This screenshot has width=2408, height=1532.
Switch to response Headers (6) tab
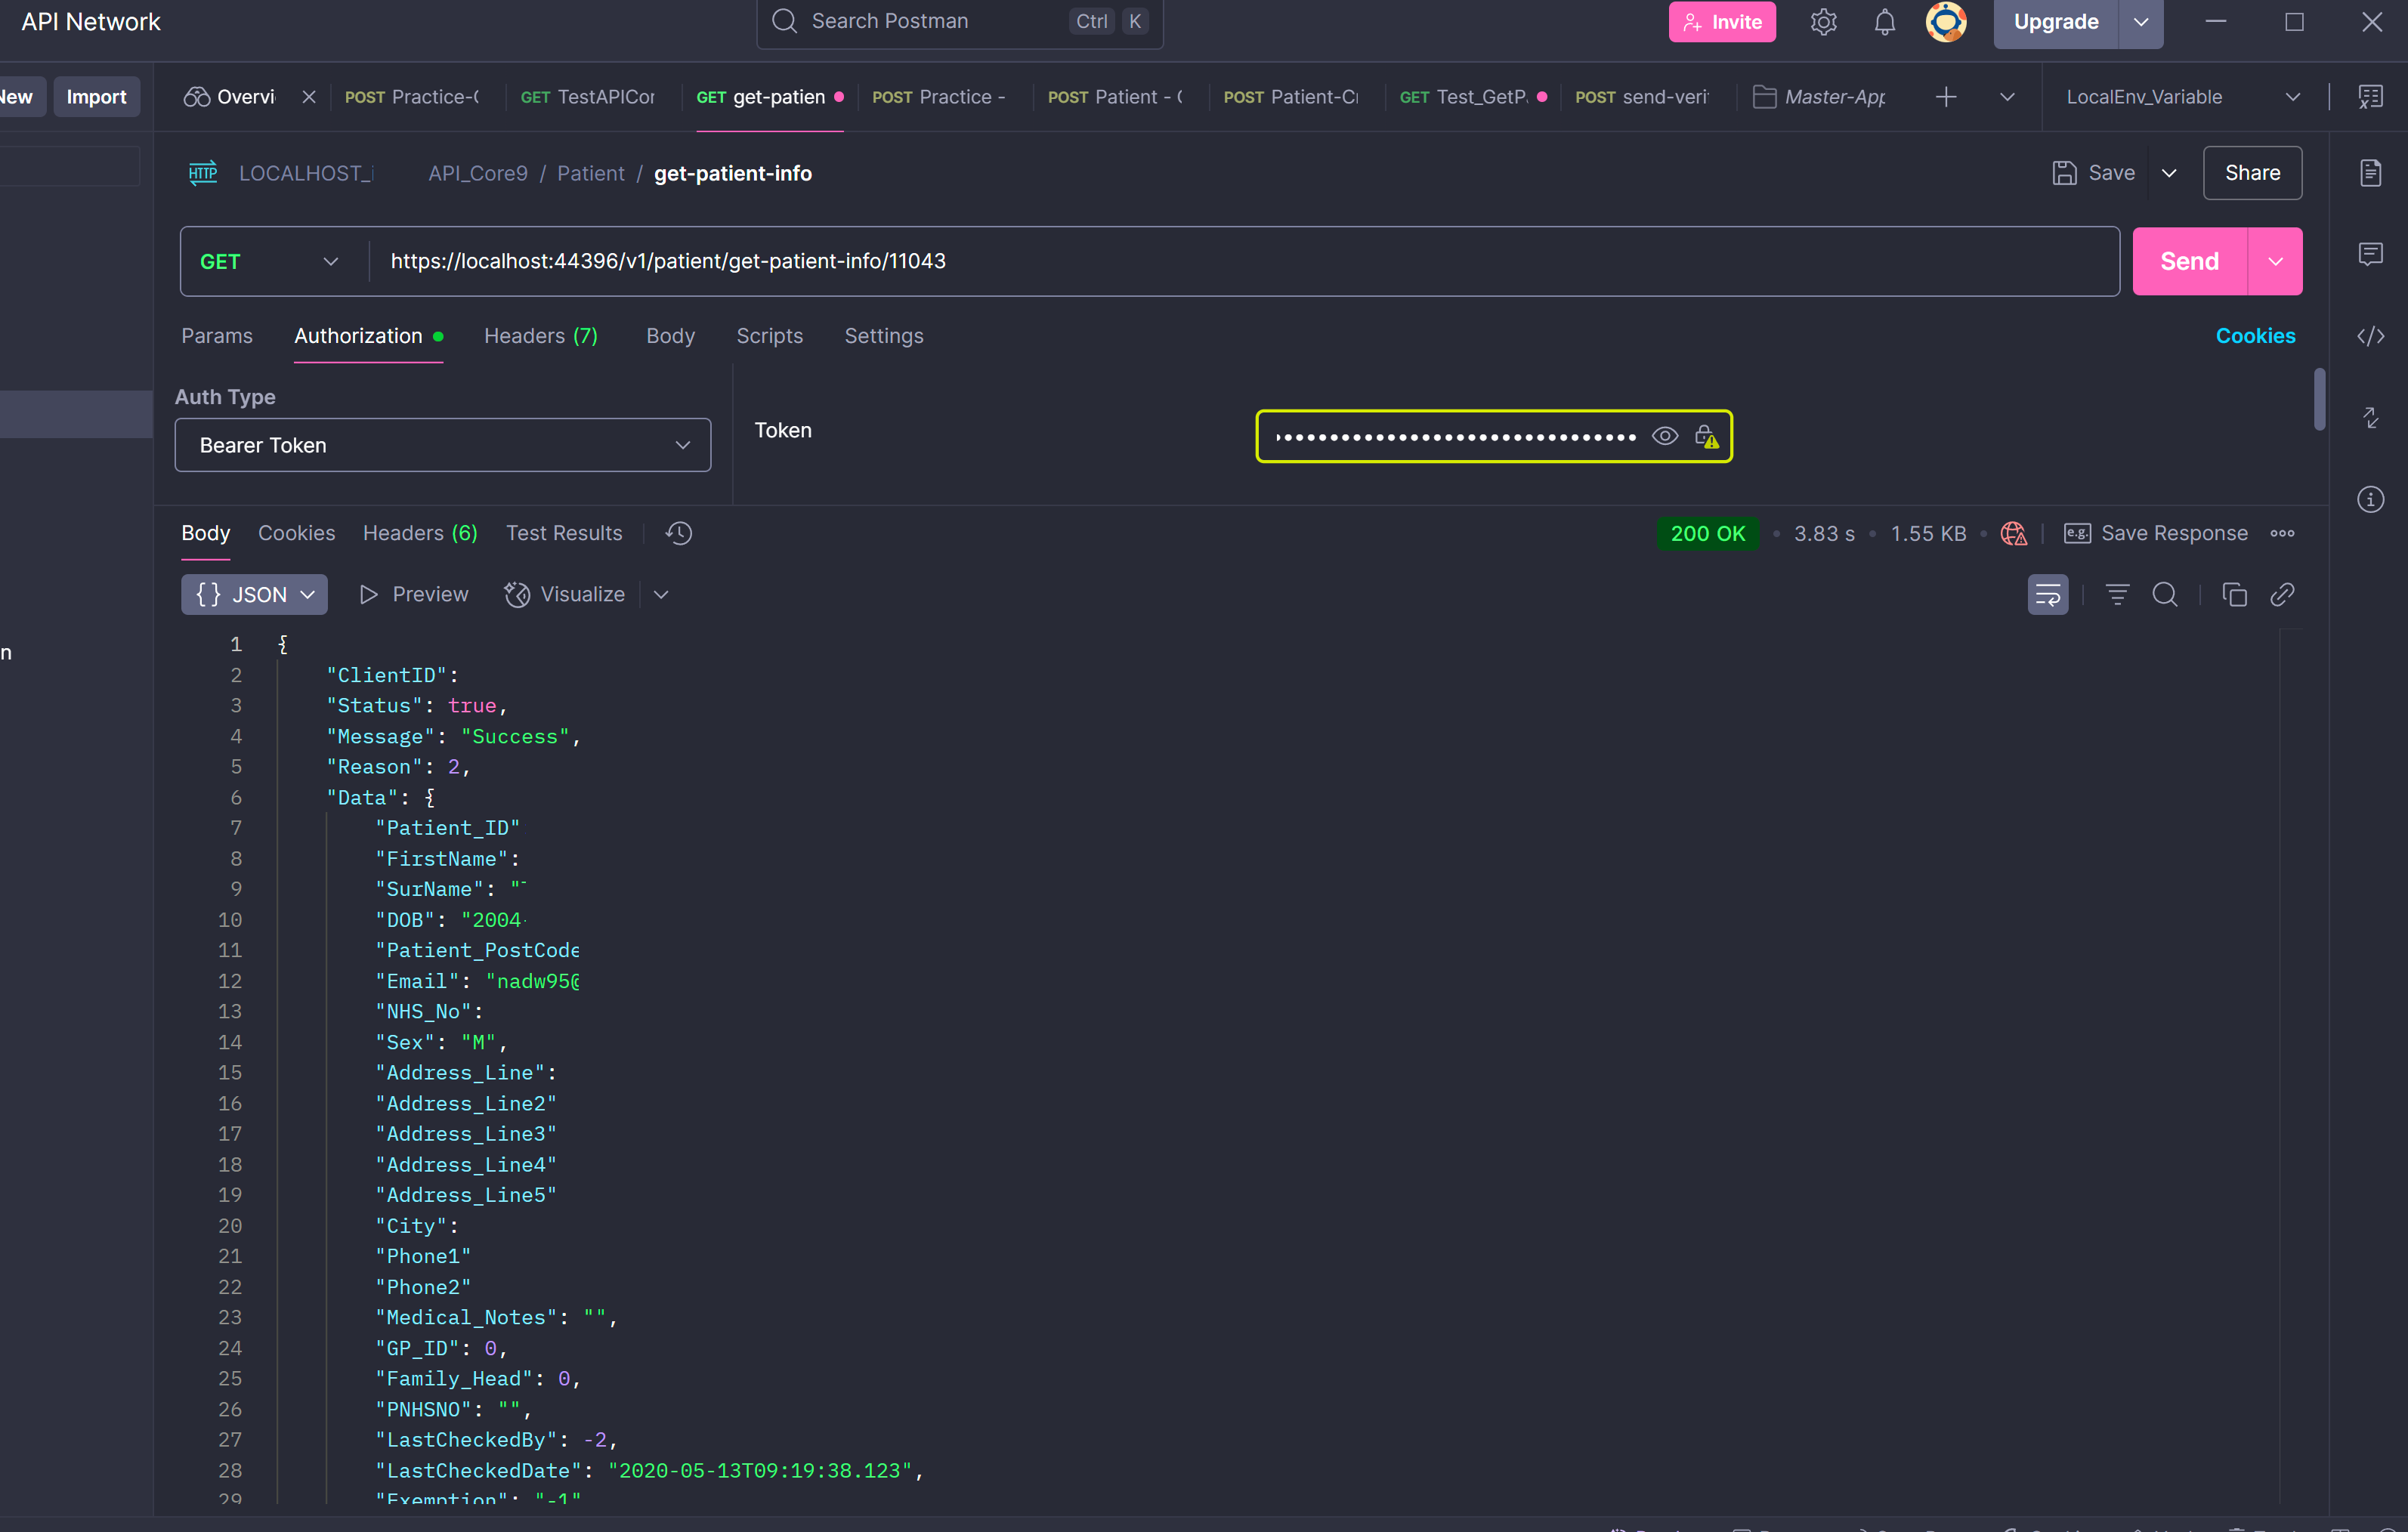(x=420, y=533)
